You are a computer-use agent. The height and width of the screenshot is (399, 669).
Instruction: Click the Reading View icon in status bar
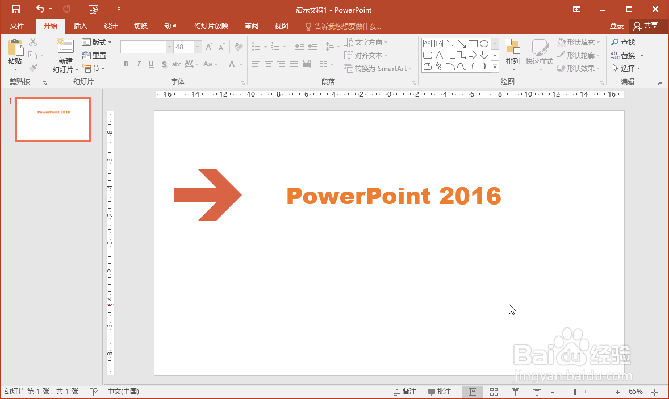516,392
